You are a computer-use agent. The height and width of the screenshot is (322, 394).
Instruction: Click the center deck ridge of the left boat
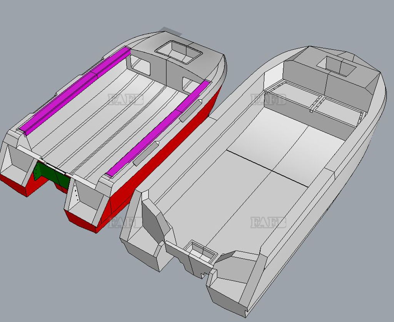tap(112, 116)
